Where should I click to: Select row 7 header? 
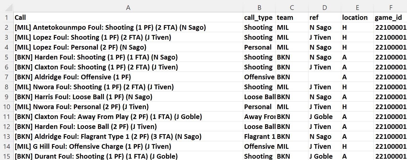[x=7, y=77]
